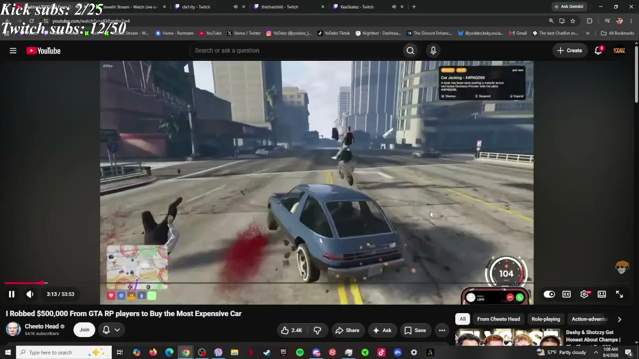Image resolution: width=639 pixels, height=359 pixels.
Task: Click the search magnifier button
Action: tap(410, 50)
